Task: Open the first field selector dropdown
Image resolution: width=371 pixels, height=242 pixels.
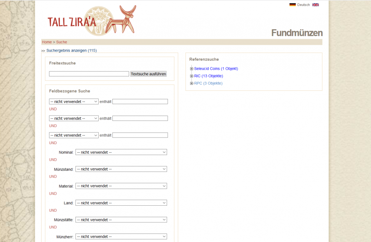Action: tap(73, 102)
